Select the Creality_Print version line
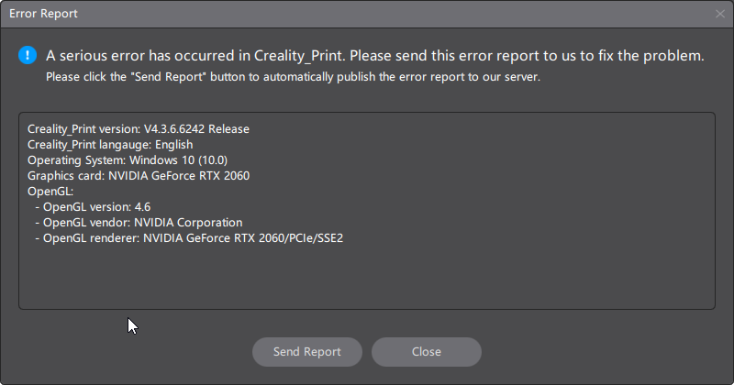 point(138,129)
